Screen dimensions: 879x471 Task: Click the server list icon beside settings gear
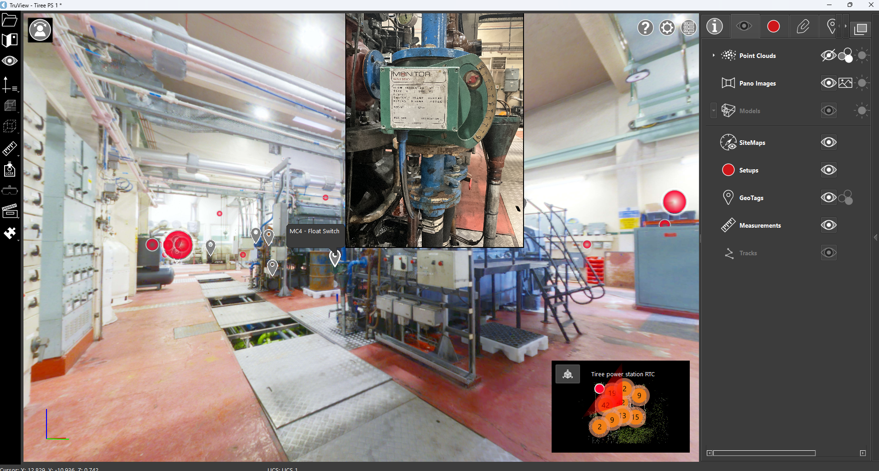[x=688, y=28]
